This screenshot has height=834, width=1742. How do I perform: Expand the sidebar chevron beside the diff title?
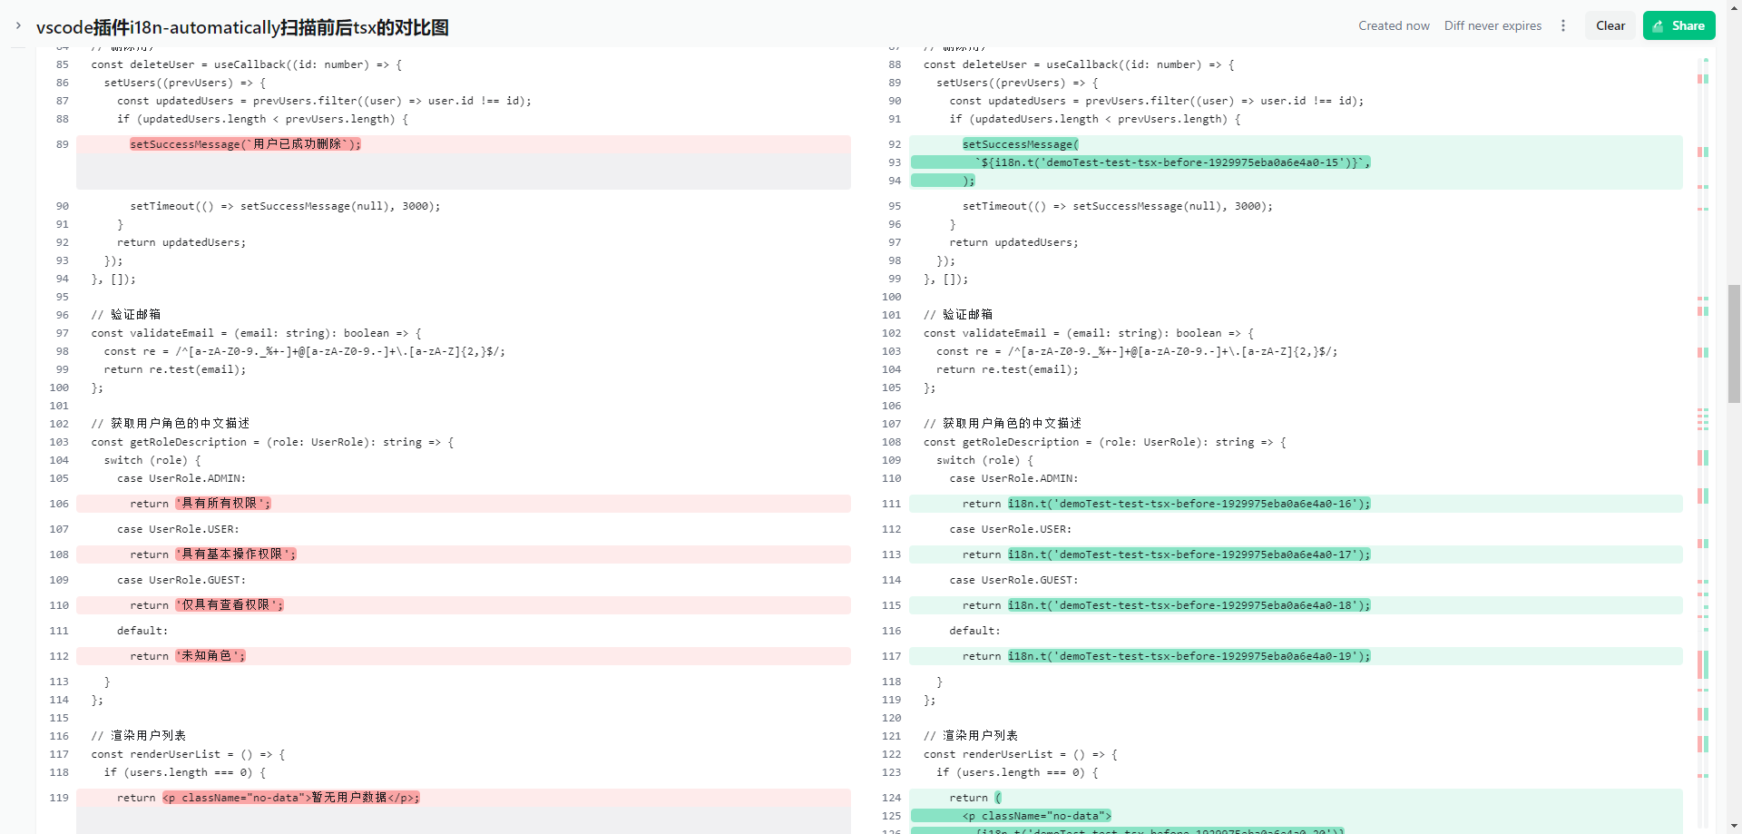18,26
